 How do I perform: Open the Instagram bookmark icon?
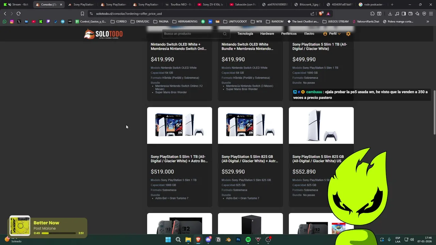(12, 21)
